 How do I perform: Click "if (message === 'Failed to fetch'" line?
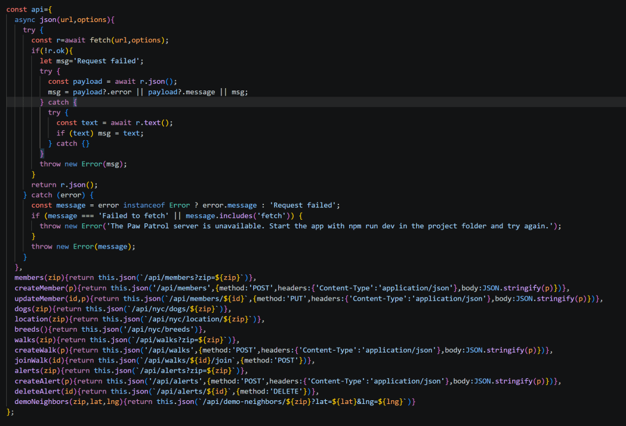[167, 215]
